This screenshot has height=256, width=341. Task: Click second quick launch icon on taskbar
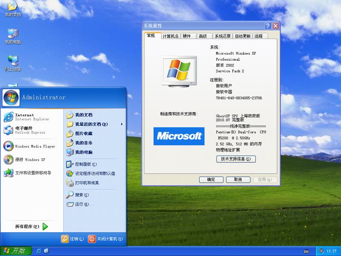46,251
